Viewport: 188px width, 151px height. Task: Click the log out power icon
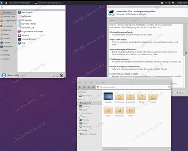click(61, 75)
